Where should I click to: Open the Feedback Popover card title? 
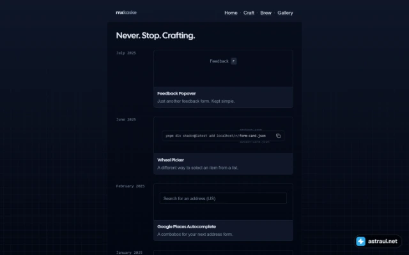(x=176, y=94)
